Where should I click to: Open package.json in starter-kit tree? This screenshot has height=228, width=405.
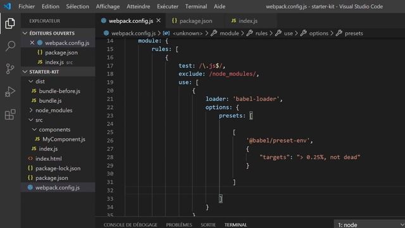pos(58,178)
